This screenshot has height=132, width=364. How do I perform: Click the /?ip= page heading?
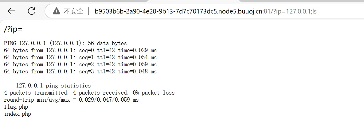pyautogui.click(x=13, y=29)
